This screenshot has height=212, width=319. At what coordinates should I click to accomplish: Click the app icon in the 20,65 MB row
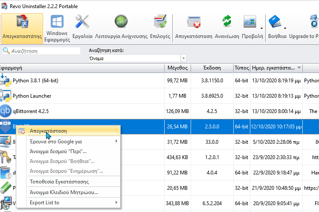pyautogui.click(x=6, y=188)
